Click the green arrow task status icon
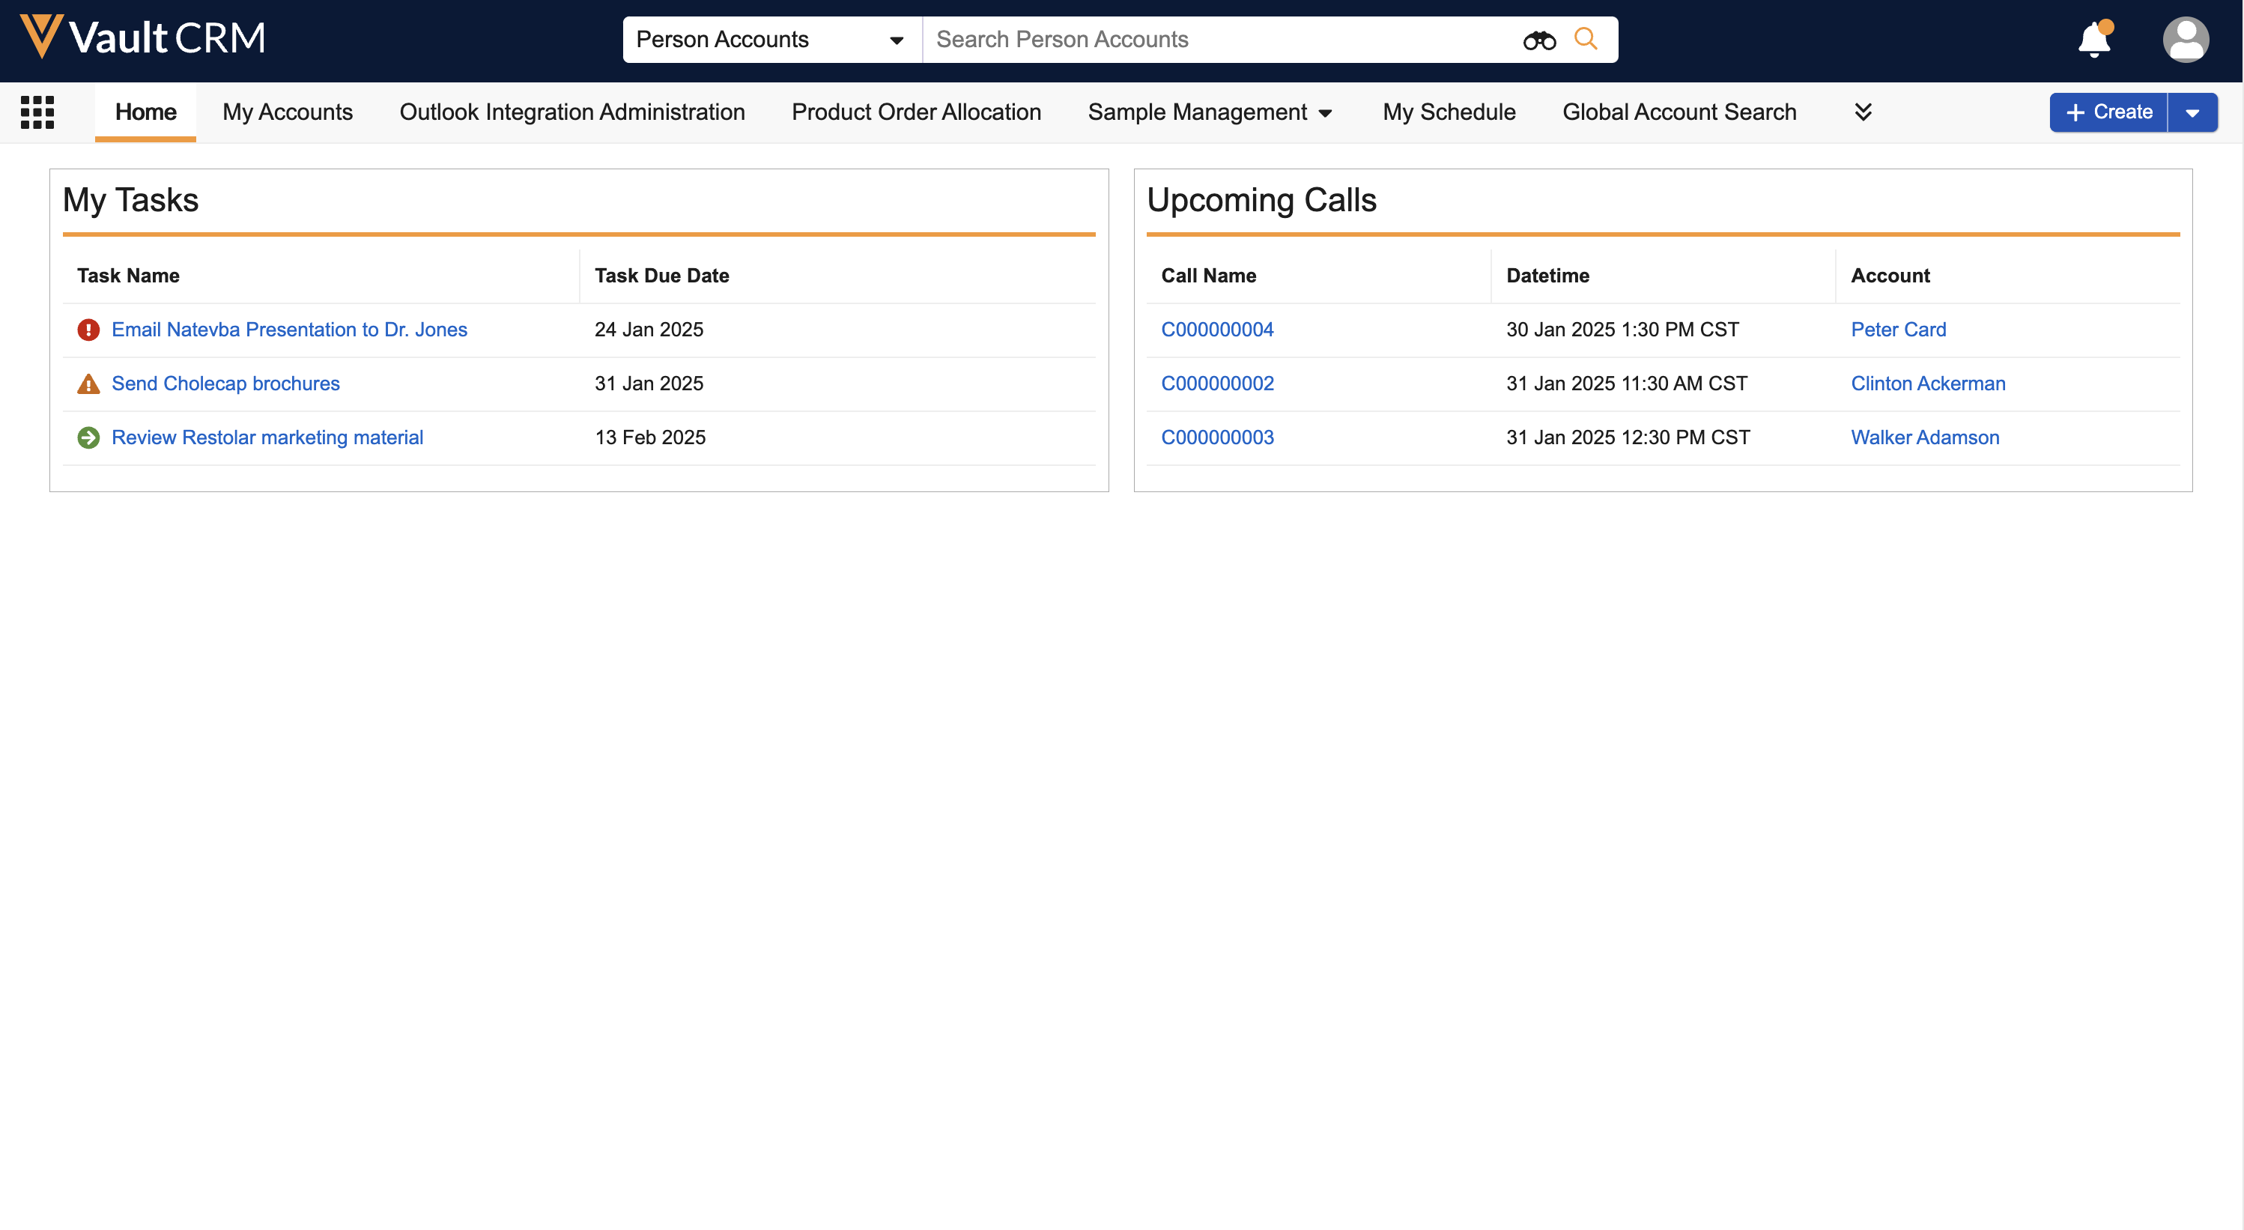This screenshot has height=1230, width=2244. point(88,438)
